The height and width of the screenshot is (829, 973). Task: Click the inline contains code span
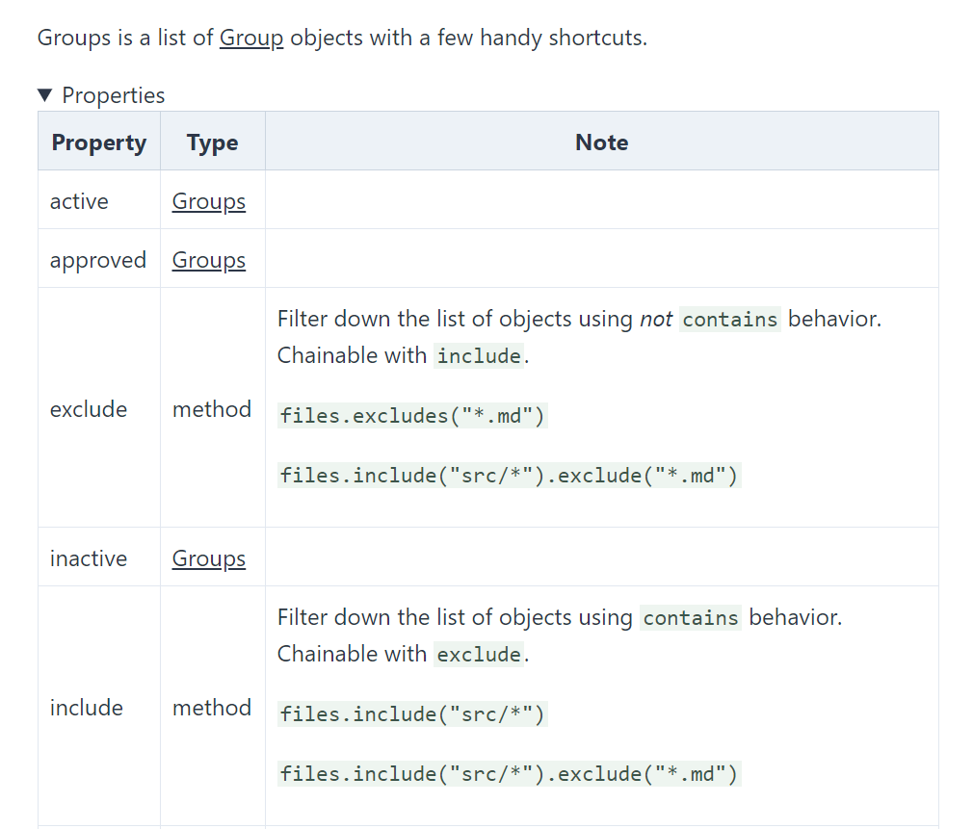[730, 319]
